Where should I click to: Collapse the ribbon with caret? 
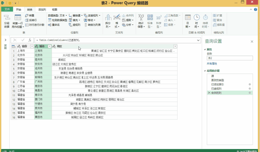coord(251,9)
